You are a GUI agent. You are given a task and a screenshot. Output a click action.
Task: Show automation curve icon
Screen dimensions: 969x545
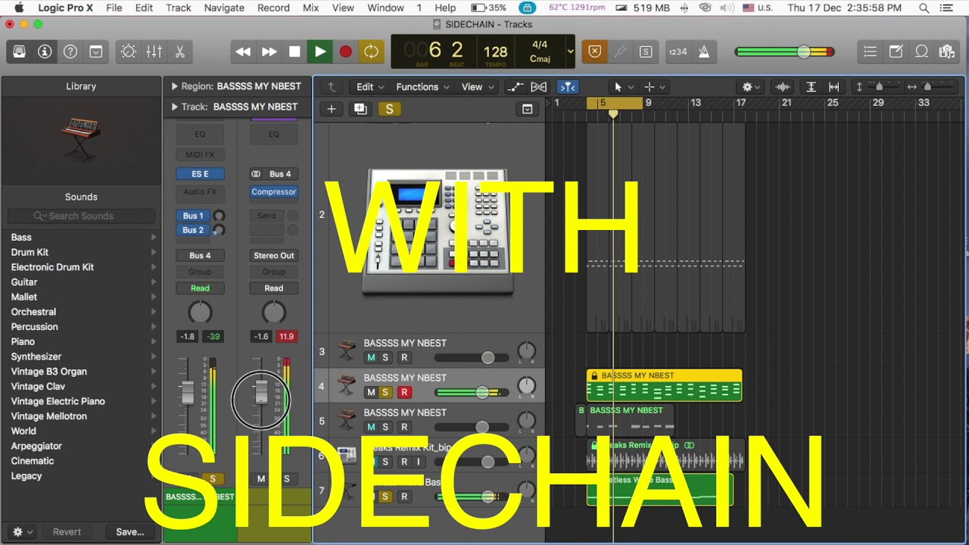(515, 87)
